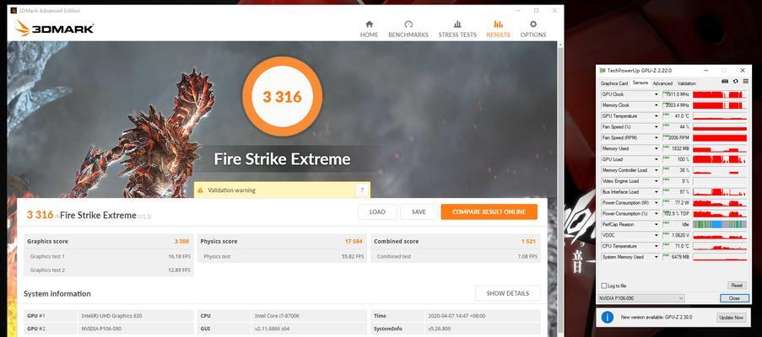Screen dimensions: 762x337
Task: Open the Fan Speed (RPM) dropdown arrow
Action: (656, 137)
